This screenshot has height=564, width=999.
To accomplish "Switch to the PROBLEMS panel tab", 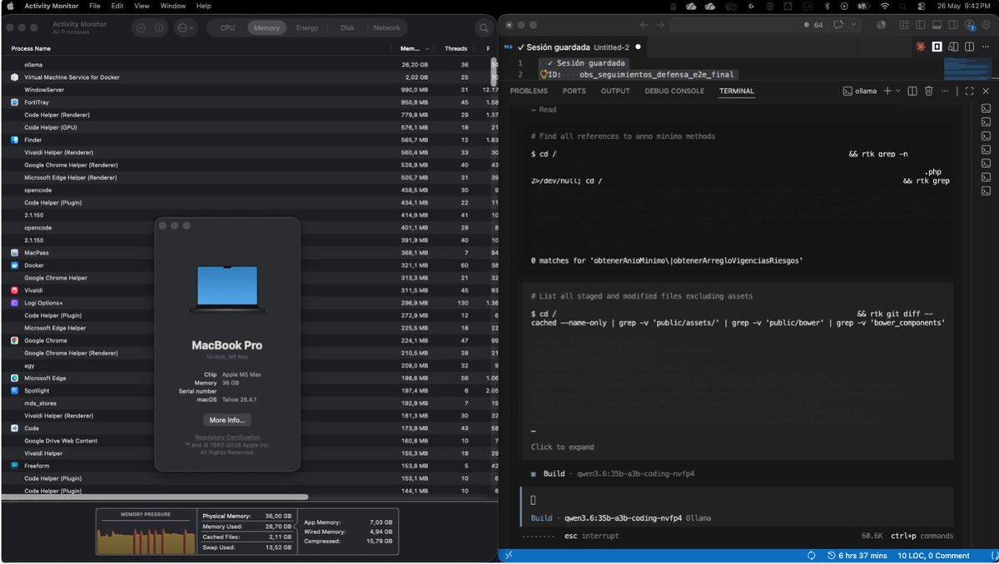I will click(529, 91).
